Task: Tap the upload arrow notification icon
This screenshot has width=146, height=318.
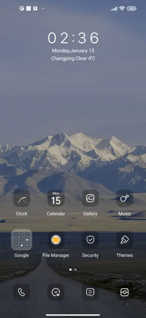Action: click(x=35, y=8)
